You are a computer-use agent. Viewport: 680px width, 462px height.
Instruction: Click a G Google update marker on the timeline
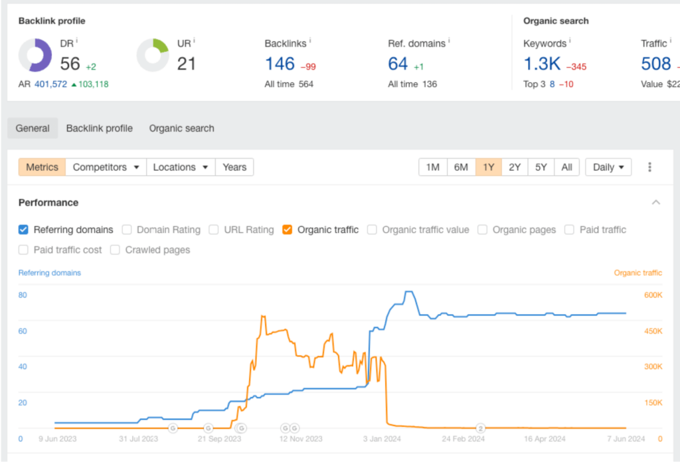(173, 429)
